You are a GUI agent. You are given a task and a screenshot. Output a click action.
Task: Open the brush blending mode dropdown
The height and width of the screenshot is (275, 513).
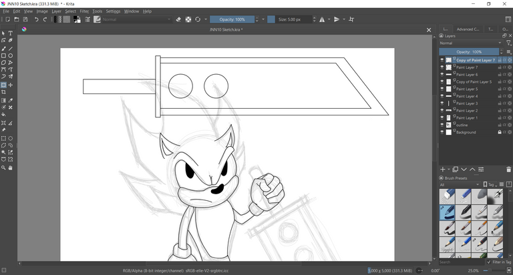[136, 19]
